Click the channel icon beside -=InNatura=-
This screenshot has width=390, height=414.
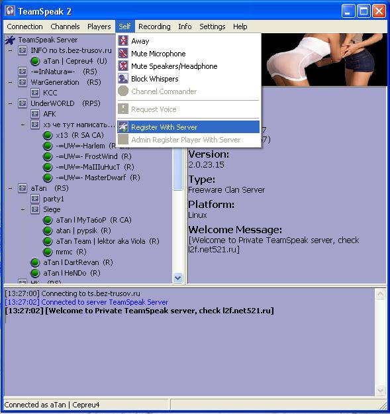click(x=23, y=72)
